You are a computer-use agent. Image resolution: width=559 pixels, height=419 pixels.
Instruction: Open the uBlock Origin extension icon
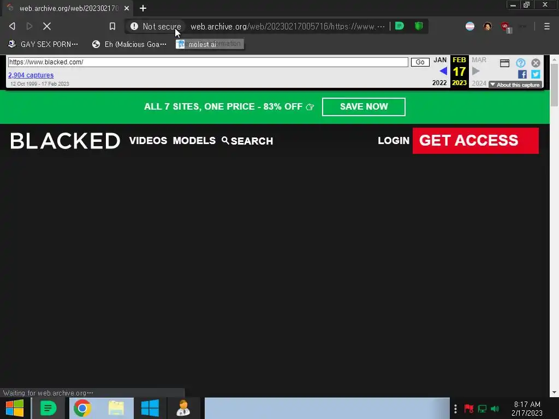(506, 27)
